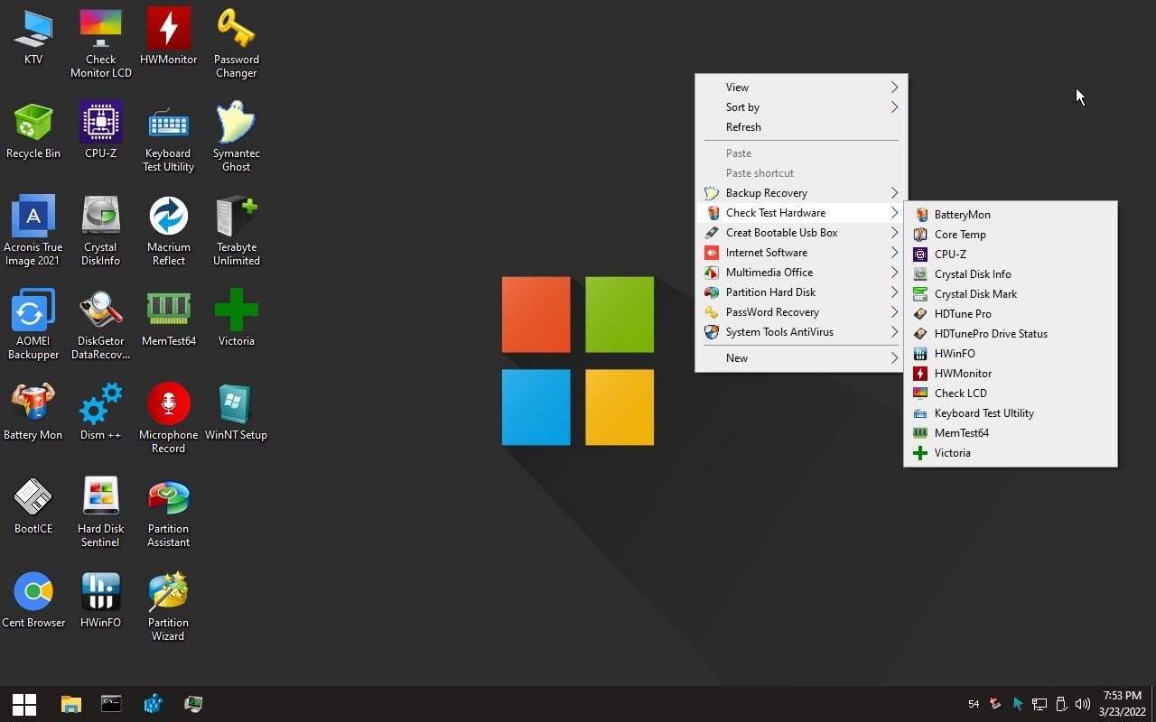Launch BatteryMon from the submenu
This screenshot has height=722, width=1156.
point(1011,215)
